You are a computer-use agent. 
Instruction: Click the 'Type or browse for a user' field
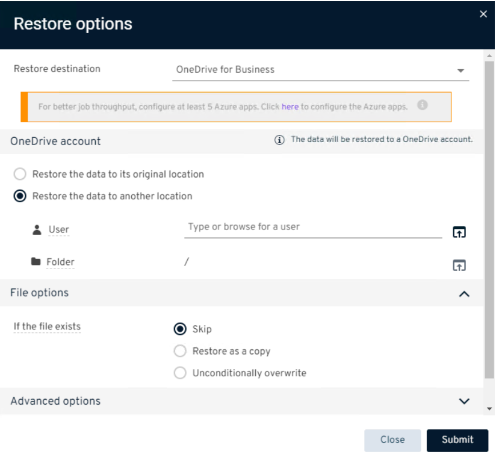point(313,228)
